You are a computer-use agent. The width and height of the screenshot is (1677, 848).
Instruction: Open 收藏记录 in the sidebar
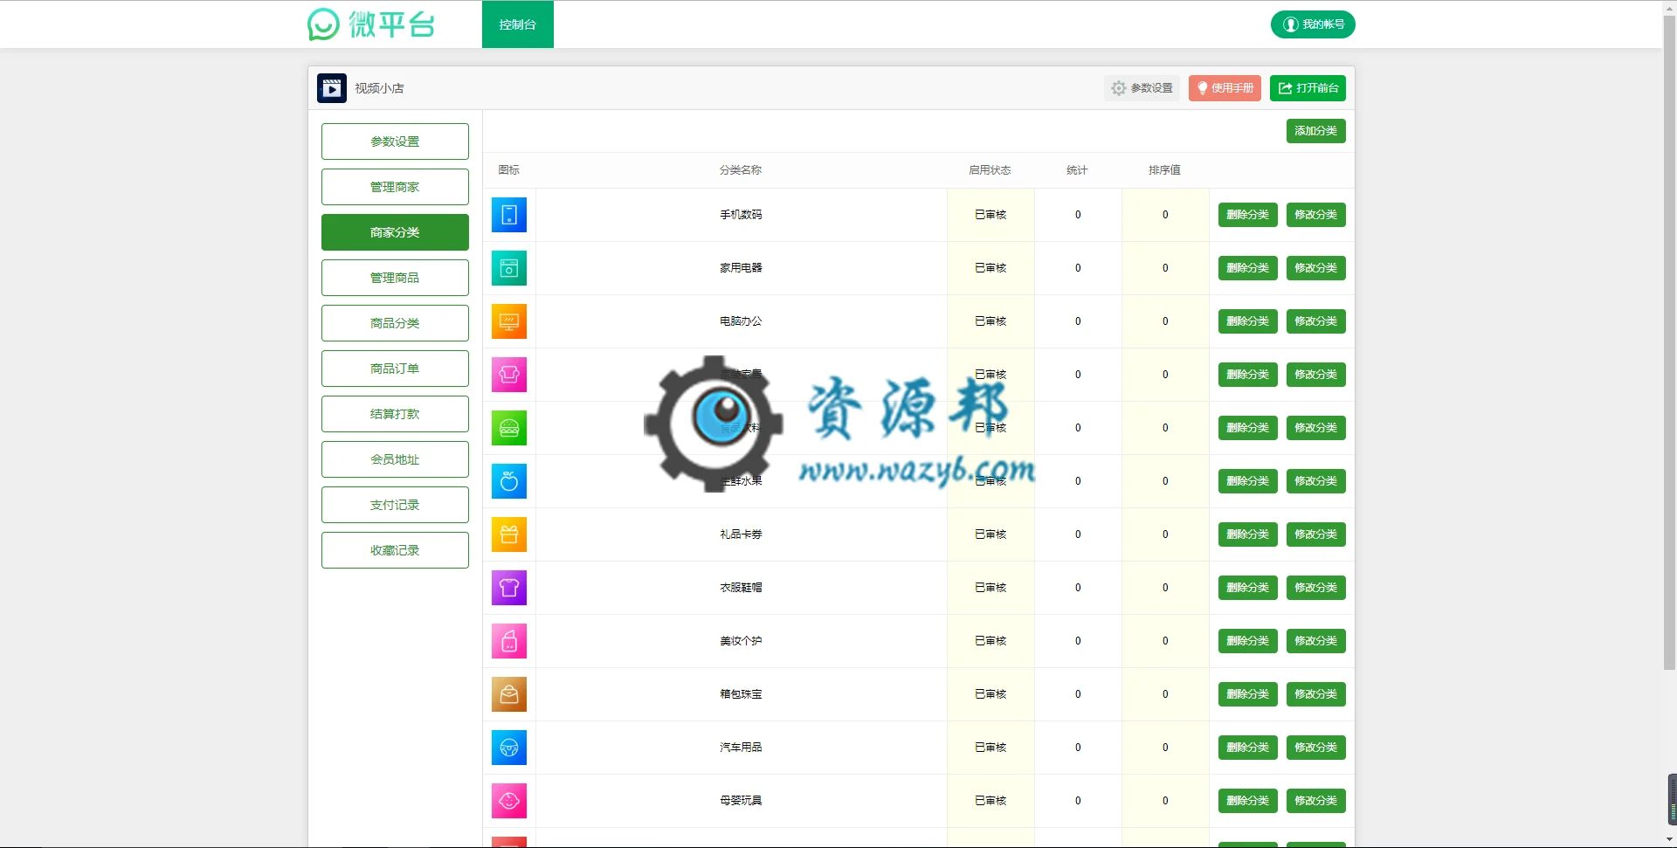point(395,550)
